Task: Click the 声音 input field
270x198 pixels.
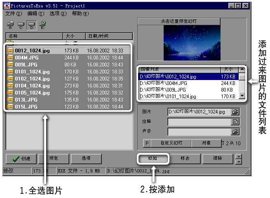Action: tap(200, 132)
